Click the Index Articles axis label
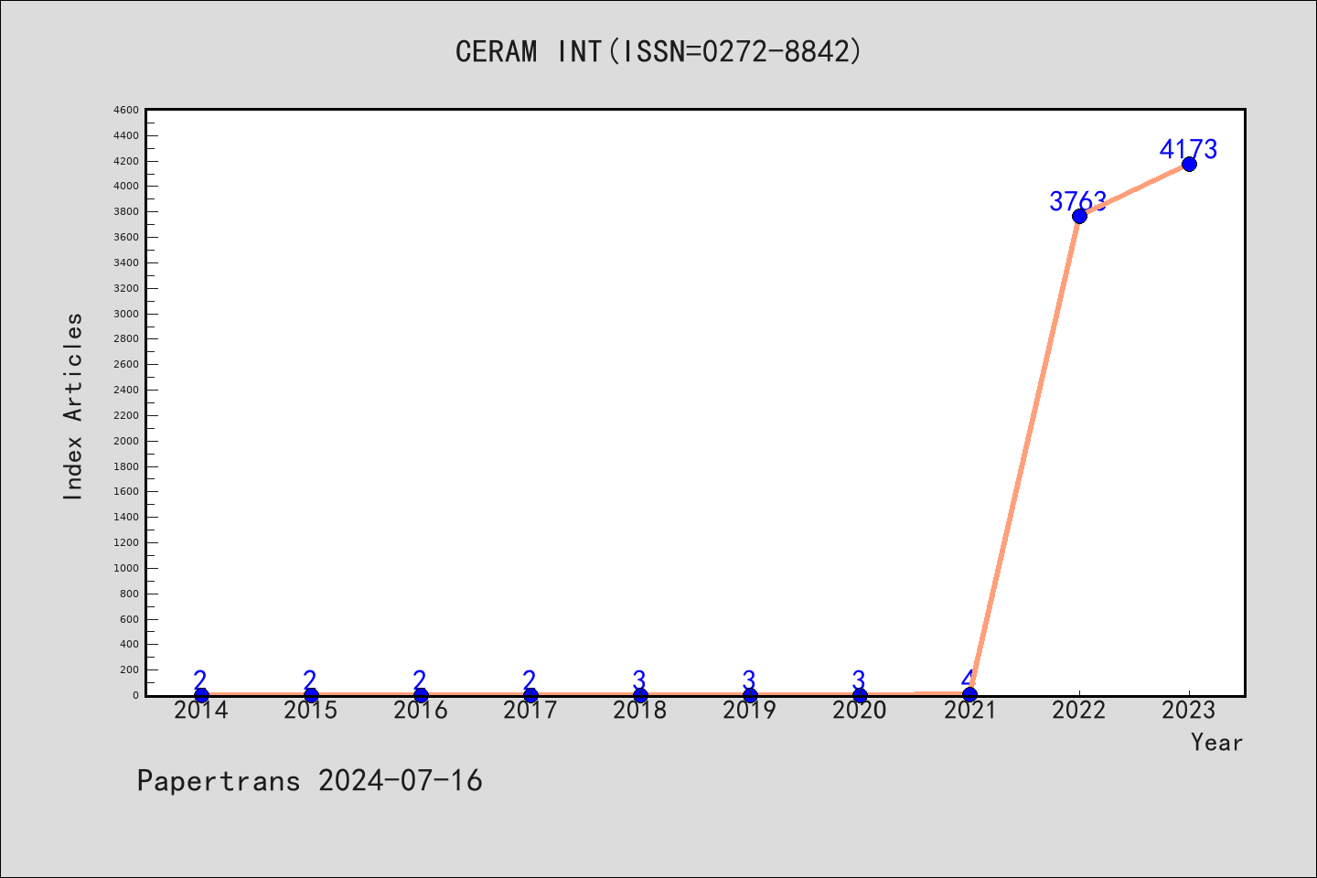The width and height of the screenshot is (1317, 878). (73, 406)
